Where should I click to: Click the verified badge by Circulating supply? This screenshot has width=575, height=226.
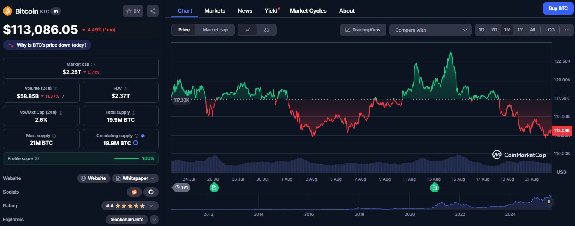143,136
